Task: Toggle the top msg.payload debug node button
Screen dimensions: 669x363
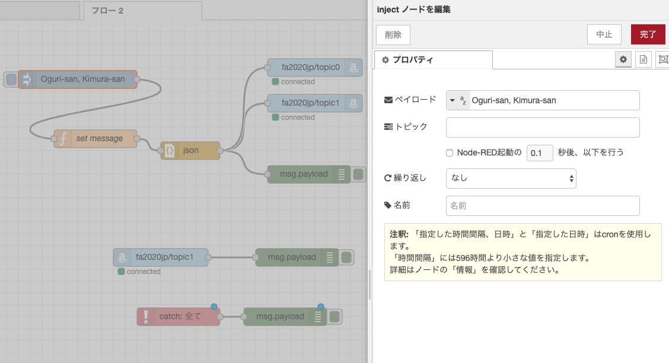Action: click(x=358, y=174)
